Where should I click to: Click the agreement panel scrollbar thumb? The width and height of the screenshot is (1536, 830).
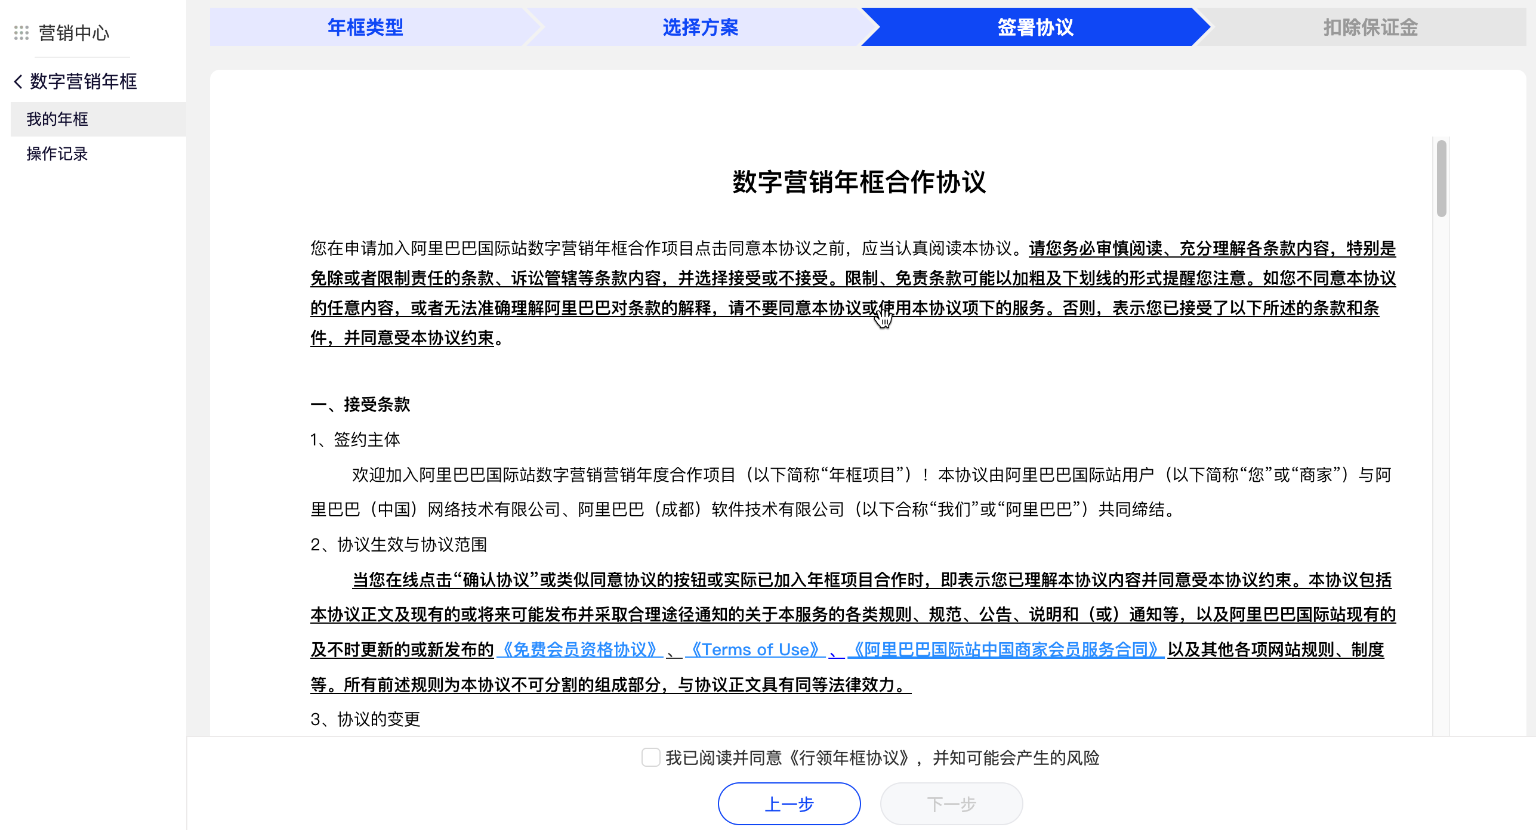tap(1442, 178)
